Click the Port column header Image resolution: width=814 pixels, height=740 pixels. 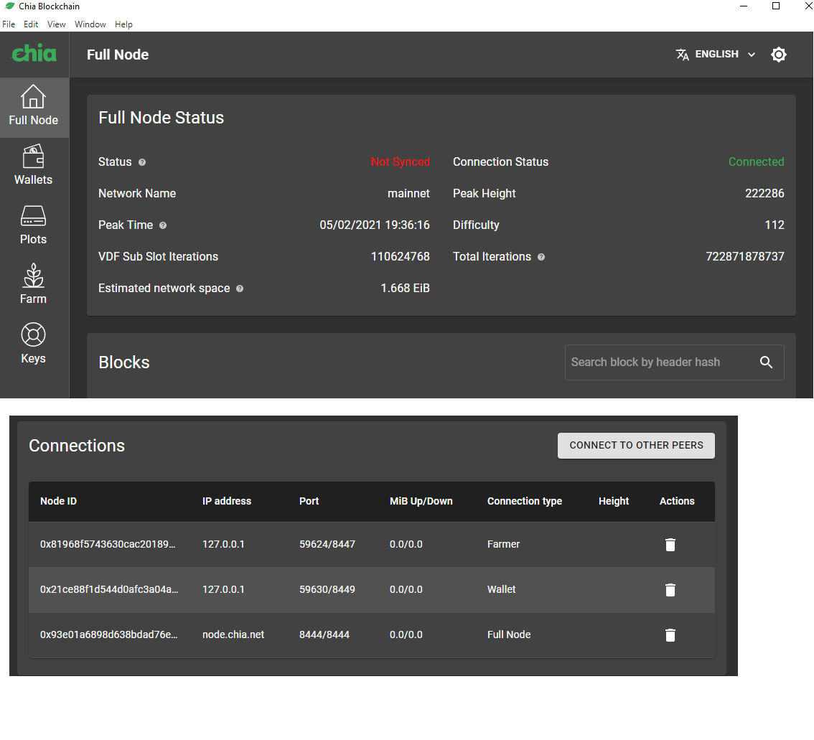click(309, 501)
